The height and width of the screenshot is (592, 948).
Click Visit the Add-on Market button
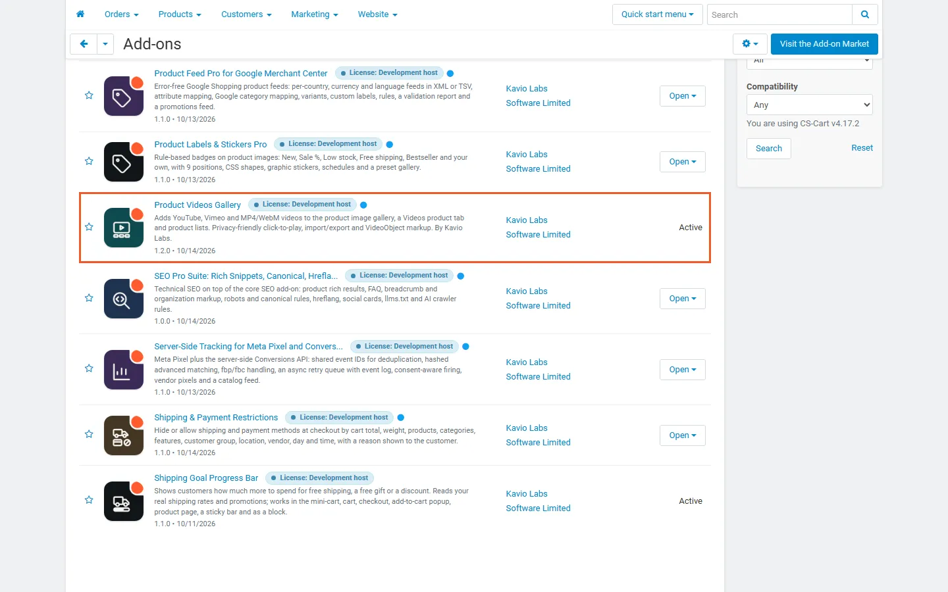824,44
